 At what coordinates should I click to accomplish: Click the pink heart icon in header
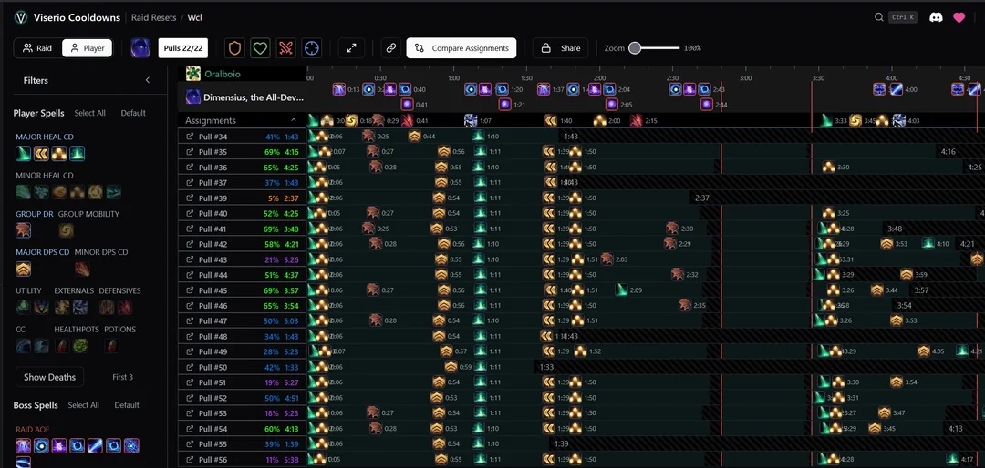click(959, 17)
